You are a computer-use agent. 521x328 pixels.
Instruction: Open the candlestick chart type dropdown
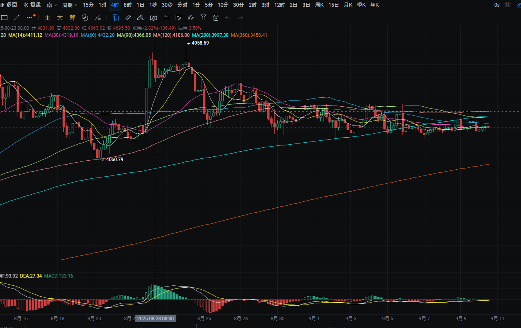click(52, 5)
